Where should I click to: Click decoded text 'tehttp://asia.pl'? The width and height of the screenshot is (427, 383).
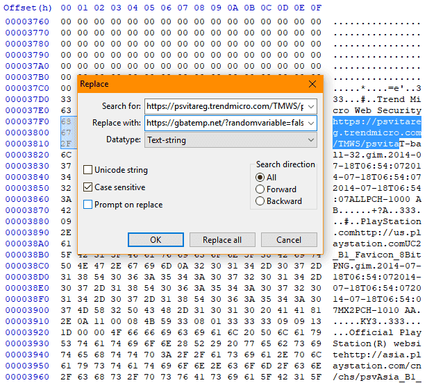pyautogui.click(x=377, y=355)
